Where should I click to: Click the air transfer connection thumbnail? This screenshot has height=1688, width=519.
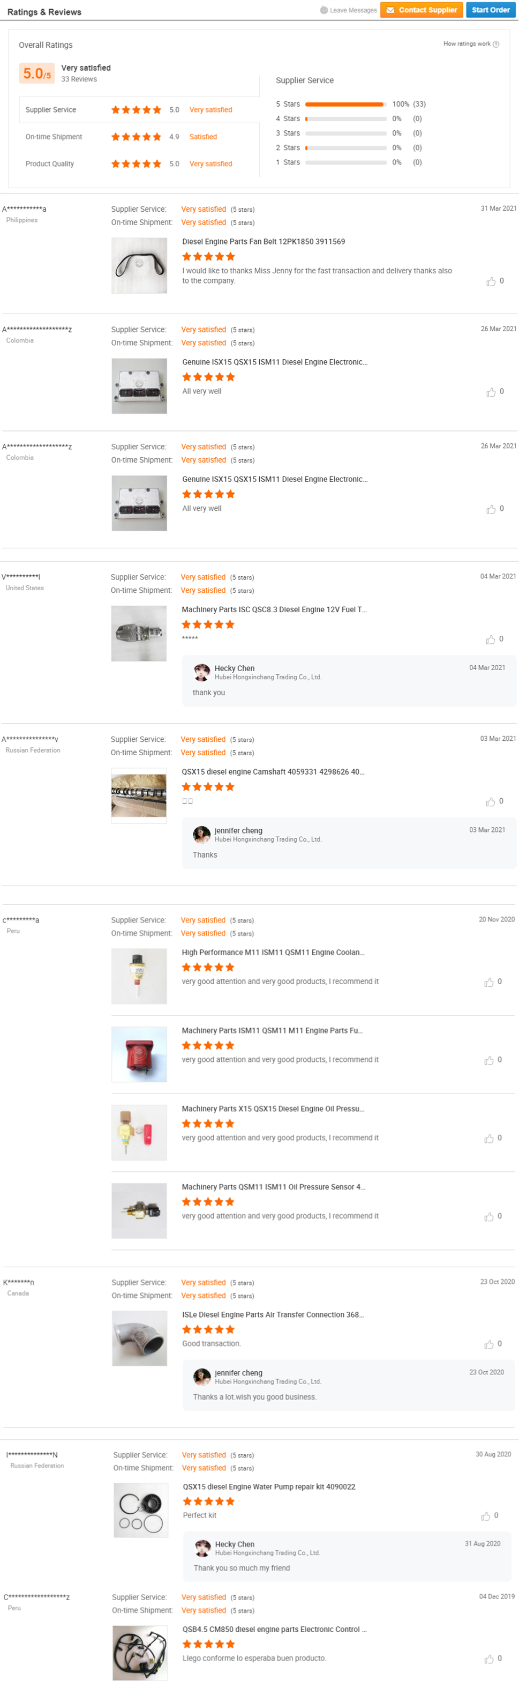(x=139, y=1338)
